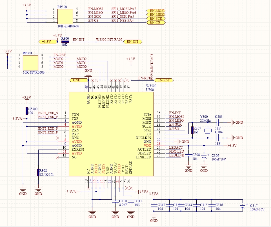Select the R300 10K resistor symbol
The height and width of the screenshot is (227, 271).
[x=65, y=42]
